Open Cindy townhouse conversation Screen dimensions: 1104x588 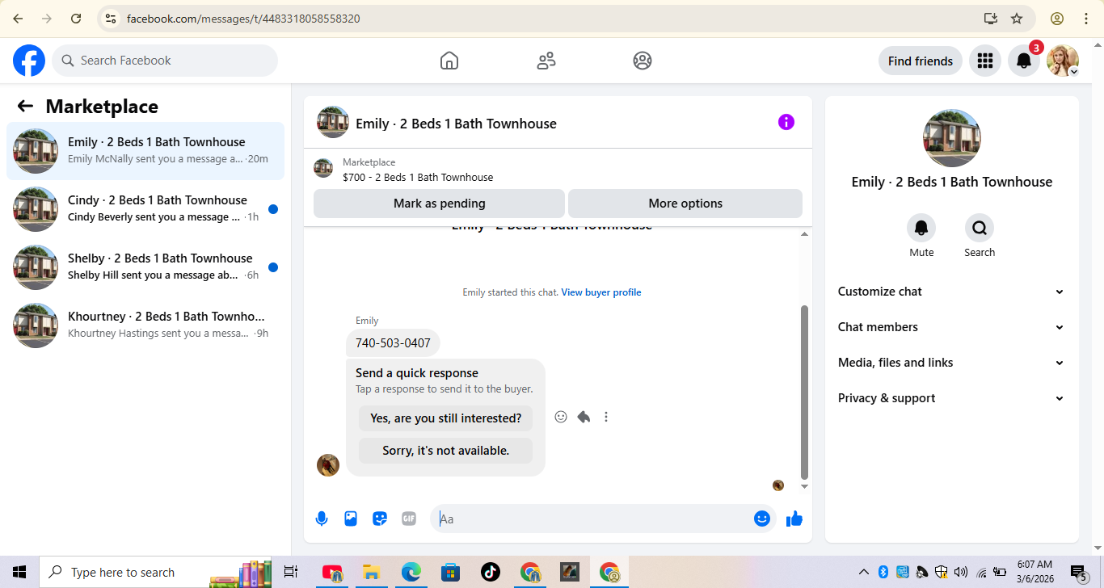(145, 209)
